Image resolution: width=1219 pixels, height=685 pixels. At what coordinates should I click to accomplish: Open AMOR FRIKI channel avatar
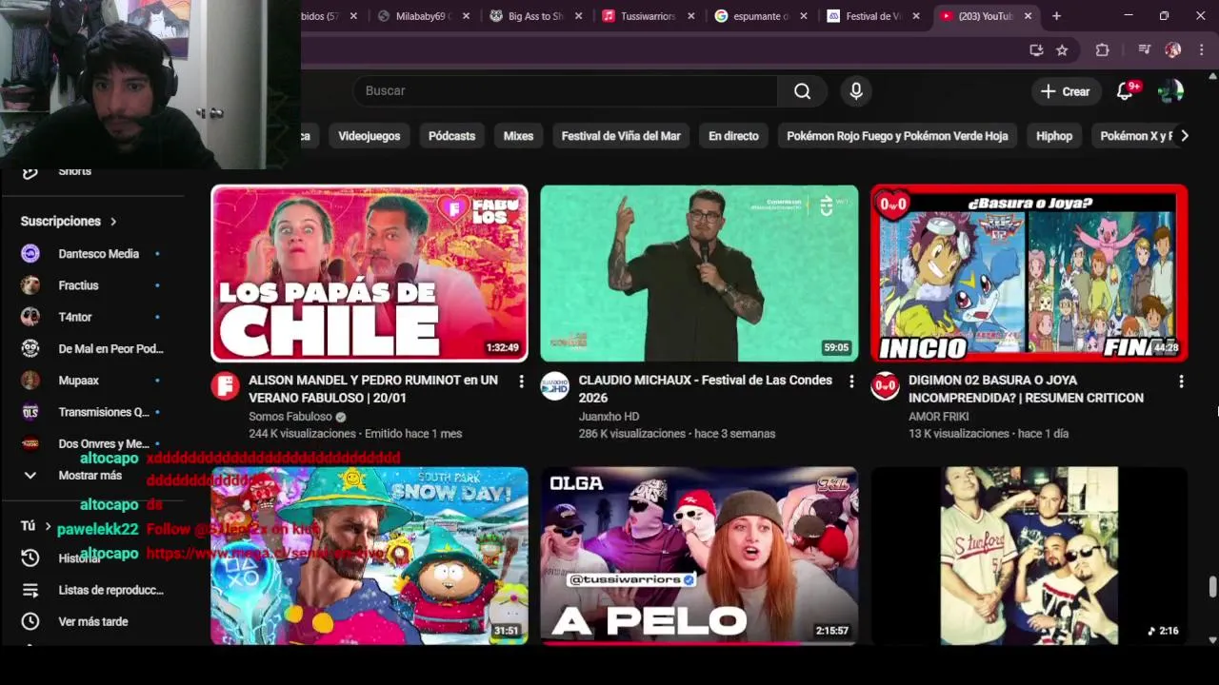click(x=886, y=386)
